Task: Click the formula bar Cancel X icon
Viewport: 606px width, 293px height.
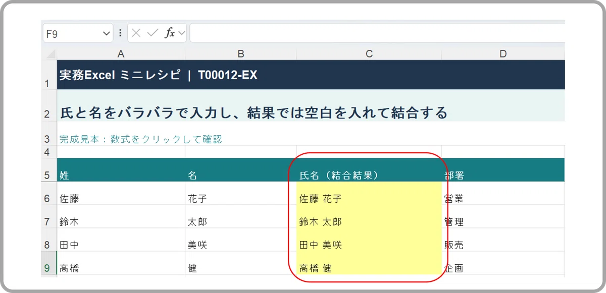Action: tap(136, 33)
